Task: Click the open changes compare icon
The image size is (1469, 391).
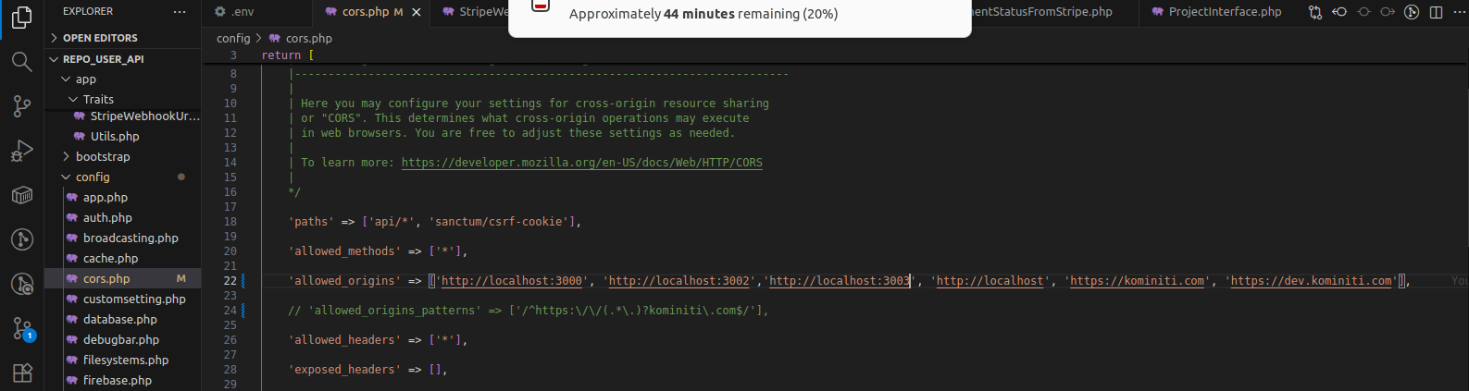Action: (1315, 12)
